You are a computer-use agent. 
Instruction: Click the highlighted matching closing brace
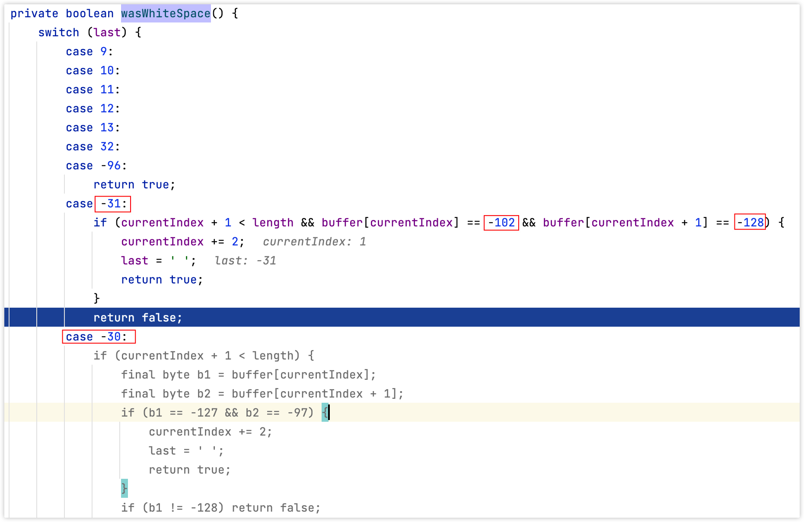pyautogui.click(x=124, y=488)
